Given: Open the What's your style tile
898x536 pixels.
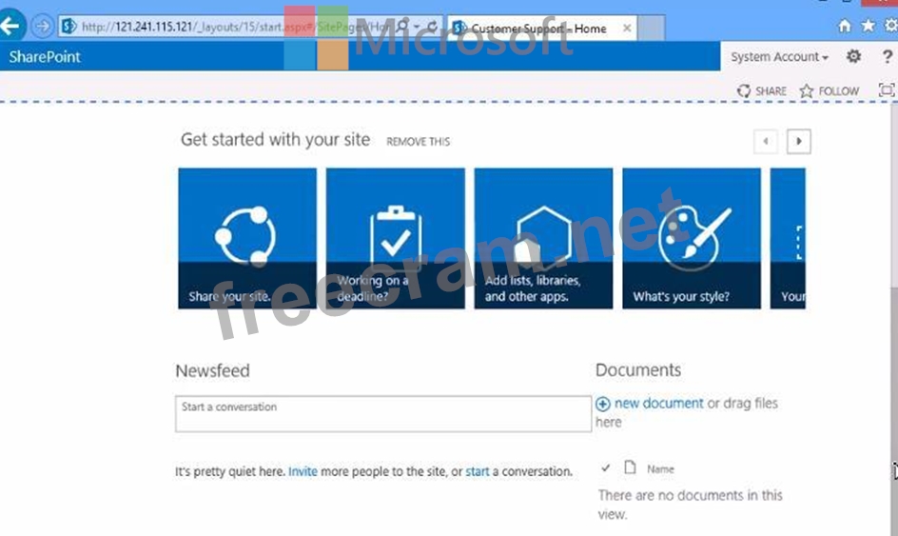Looking at the screenshot, I should [692, 238].
